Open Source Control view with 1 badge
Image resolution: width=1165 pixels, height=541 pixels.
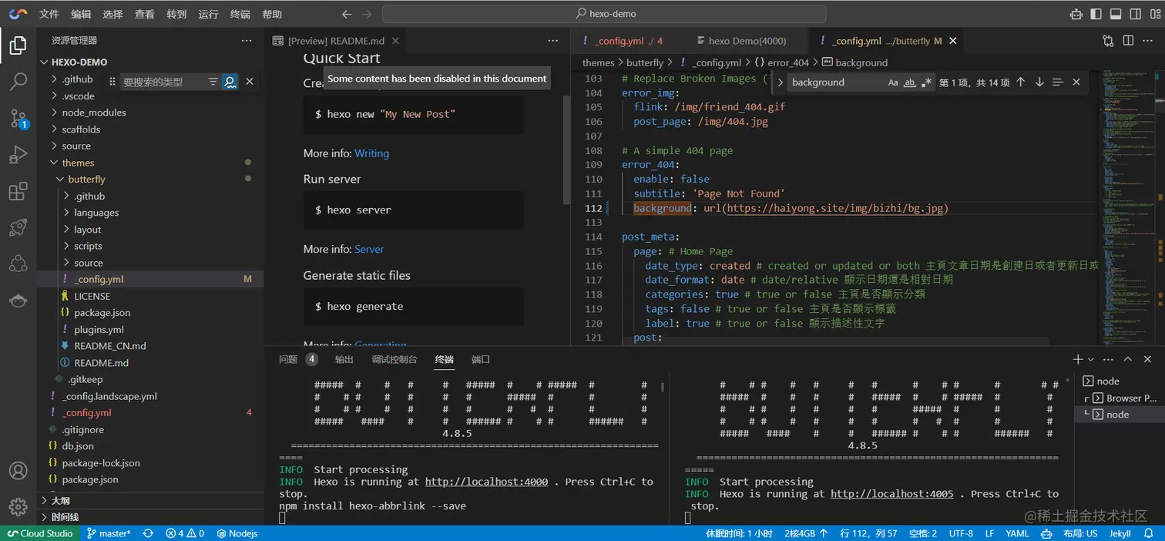point(18,118)
